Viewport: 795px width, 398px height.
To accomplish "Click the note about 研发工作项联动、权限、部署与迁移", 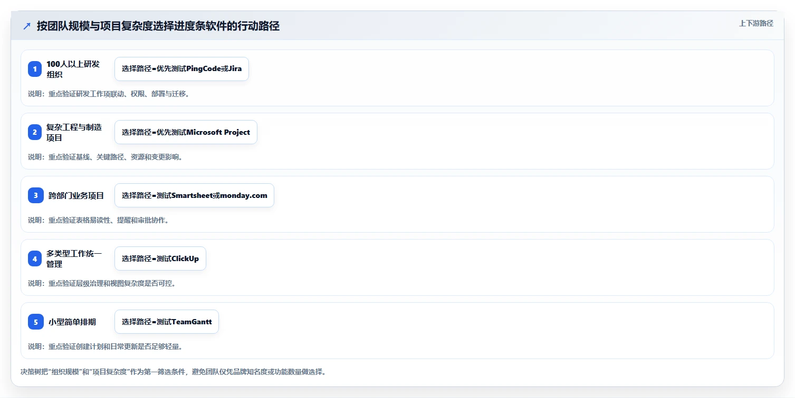I will click(x=109, y=94).
